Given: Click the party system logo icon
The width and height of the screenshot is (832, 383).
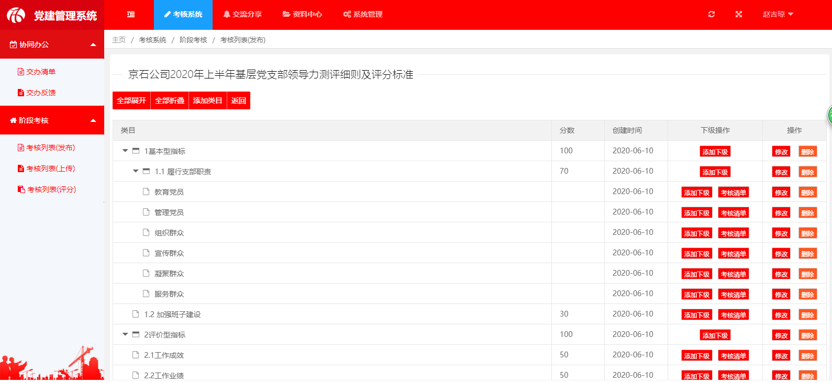Looking at the screenshot, I should (16, 15).
